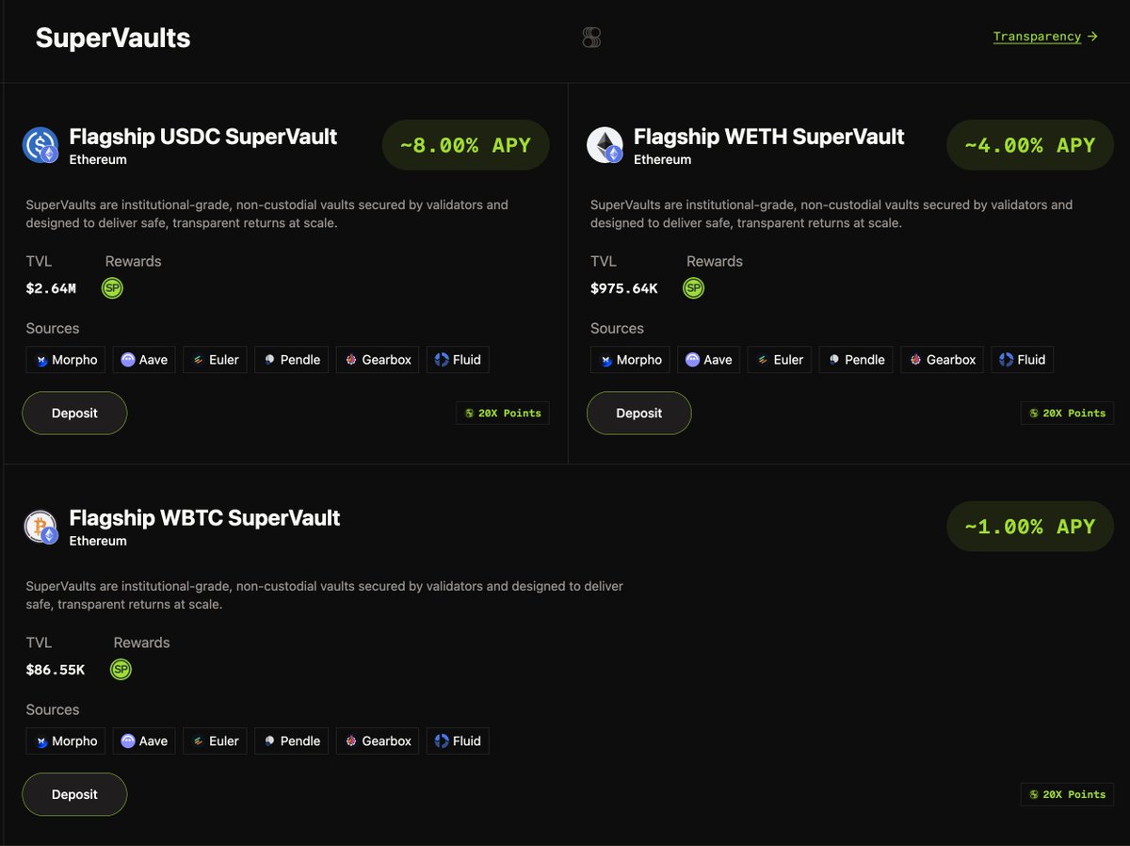Select the Euler source in USDC vault
The image size is (1130, 846).
click(215, 360)
